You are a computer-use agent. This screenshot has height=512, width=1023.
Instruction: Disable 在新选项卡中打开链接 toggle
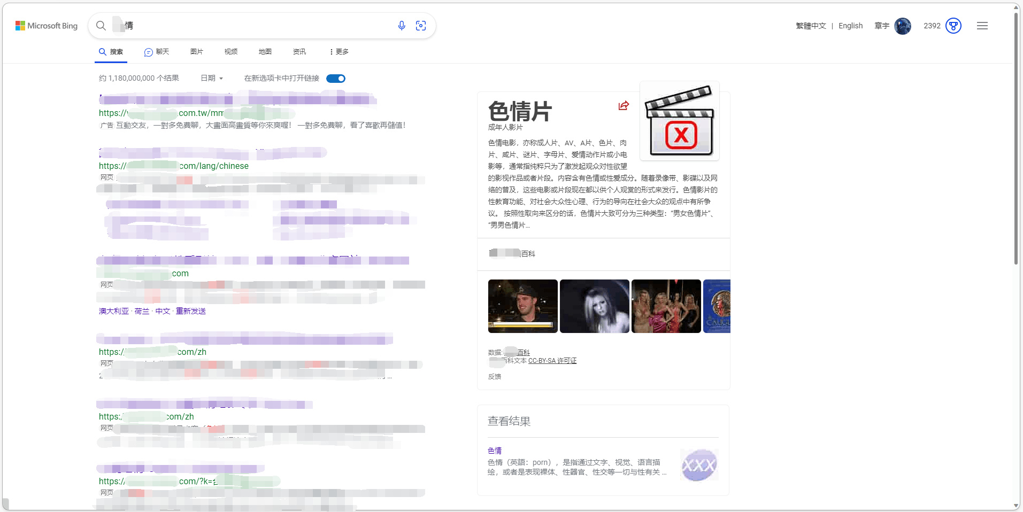[336, 78]
